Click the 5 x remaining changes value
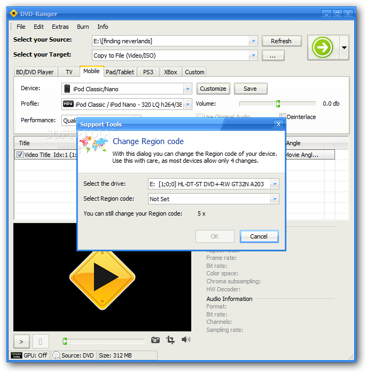The height and width of the screenshot is (373, 367). 201,213
